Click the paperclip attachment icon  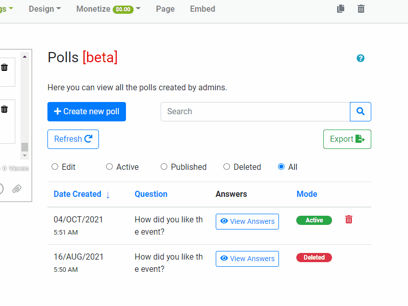pyautogui.click(x=16, y=189)
